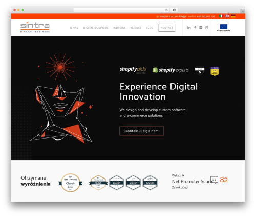Click the Sintra Digital Business logo
This screenshot has height=217, width=256.
pyautogui.click(x=35, y=27)
